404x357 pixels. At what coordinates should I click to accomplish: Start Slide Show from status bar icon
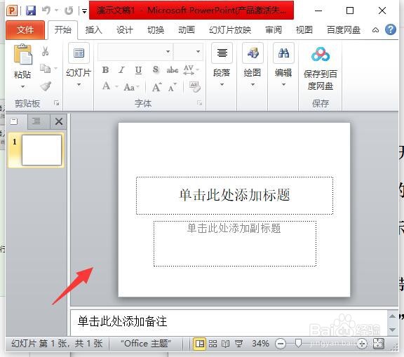coord(239,344)
